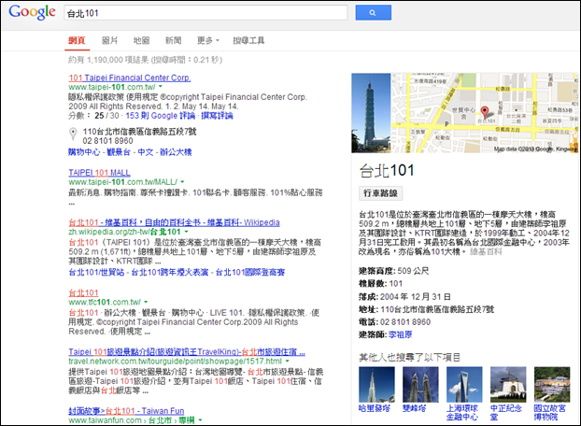Expand the arrow next to travel.network.com.tw URL
This screenshot has width=581, height=426.
click(287, 362)
